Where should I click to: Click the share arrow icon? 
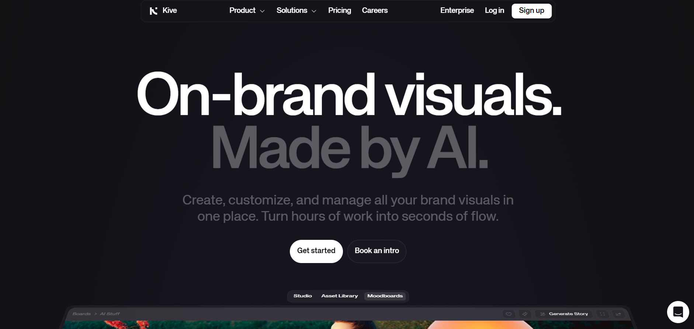point(618,314)
